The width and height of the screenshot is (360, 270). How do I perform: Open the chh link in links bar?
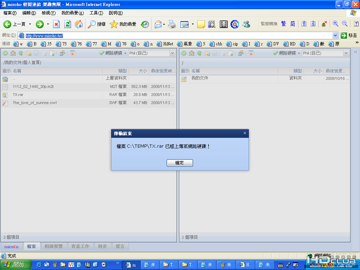[216, 44]
